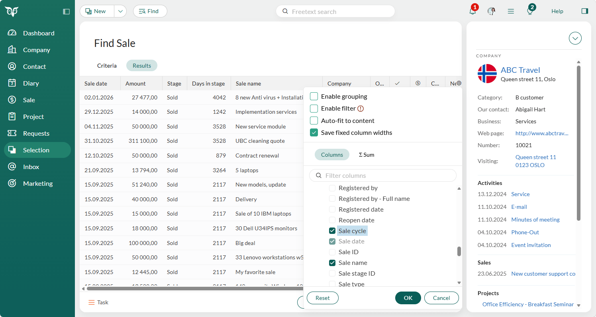Image resolution: width=596 pixels, height=317 pixels.
Task: Check the Sale stage ID column
Action: click(332, 274)
